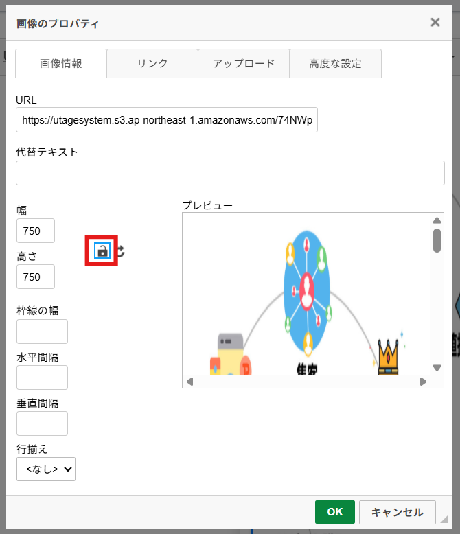460x534 pixels.
Task: Select the 画像情報 tab
Action: click(x=61, y=63)
